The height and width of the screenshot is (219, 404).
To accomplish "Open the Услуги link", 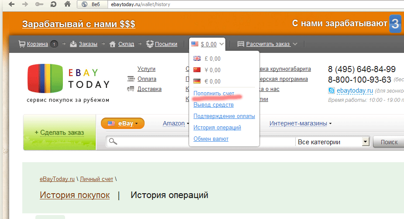I will pos(146,69).
